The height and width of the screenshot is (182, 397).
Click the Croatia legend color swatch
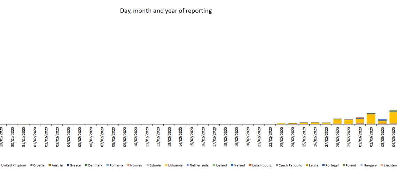[x=31, y=165]
